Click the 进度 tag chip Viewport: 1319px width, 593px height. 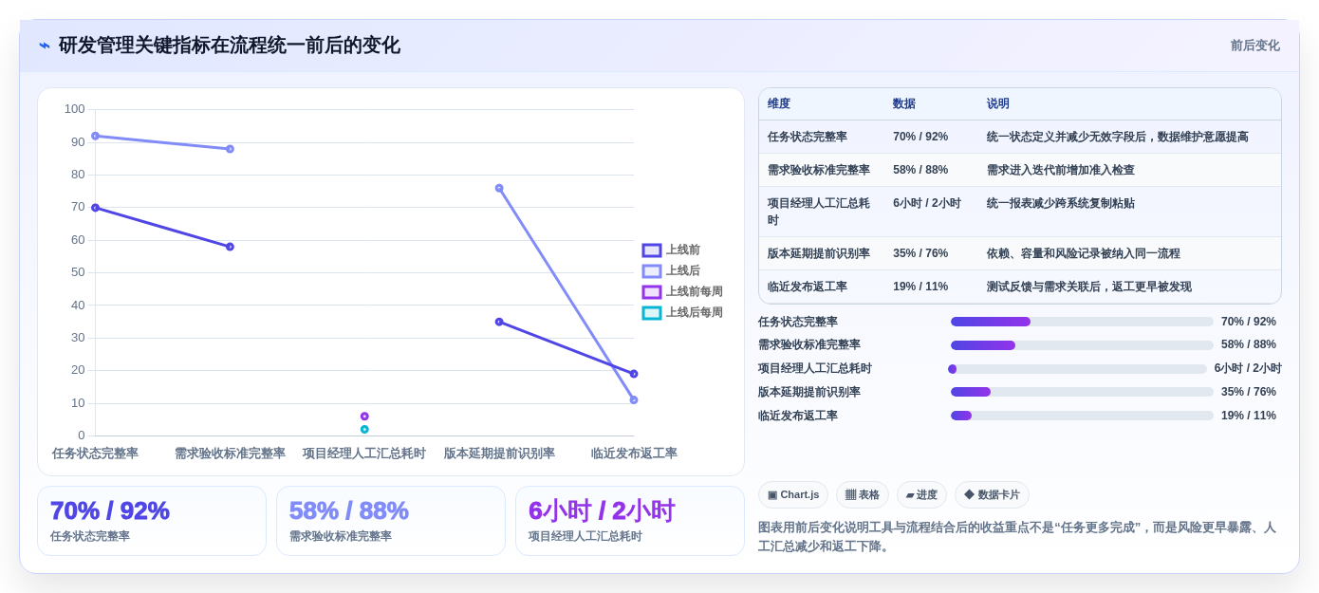tap(921, 495)
